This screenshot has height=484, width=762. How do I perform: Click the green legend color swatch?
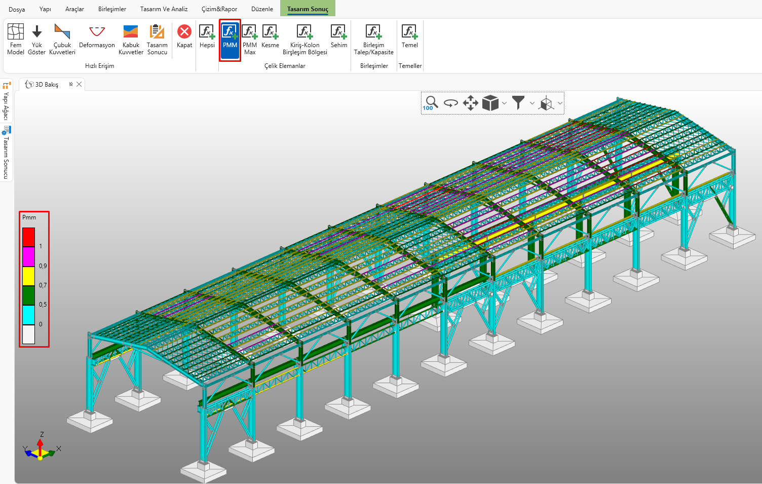click(x=28, y=295)
